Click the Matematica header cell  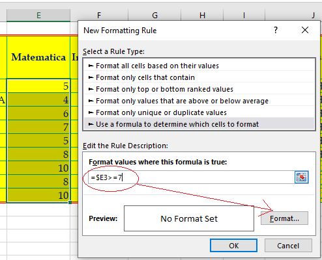tap(38, 57)
